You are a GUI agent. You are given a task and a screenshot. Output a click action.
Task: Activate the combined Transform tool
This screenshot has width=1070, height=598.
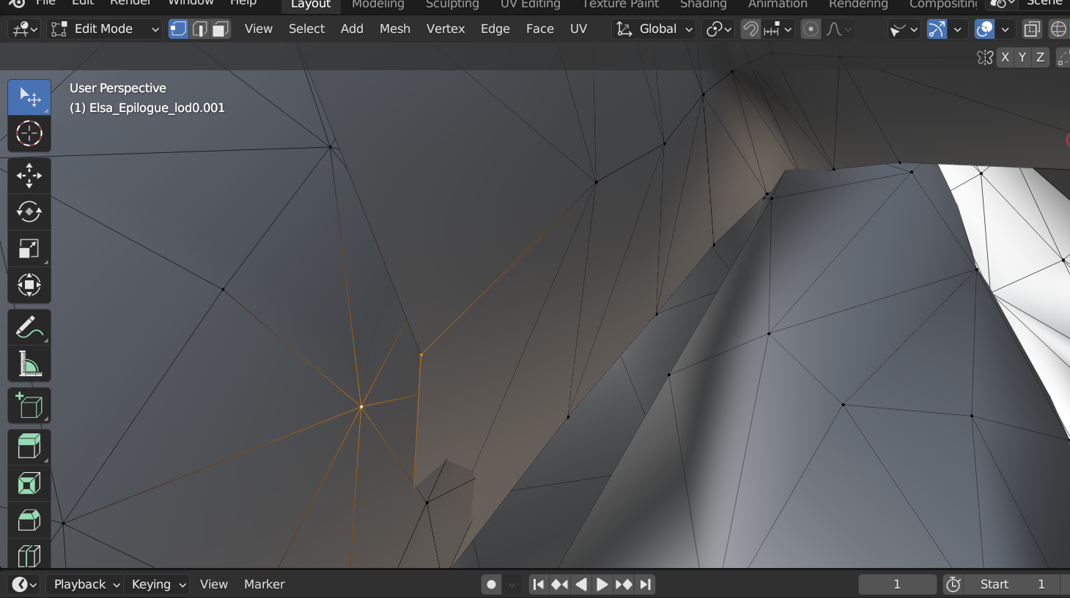click(29, 285)
